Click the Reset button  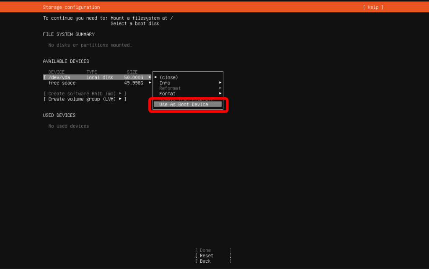pyautogui.click(x=213, y=256)
